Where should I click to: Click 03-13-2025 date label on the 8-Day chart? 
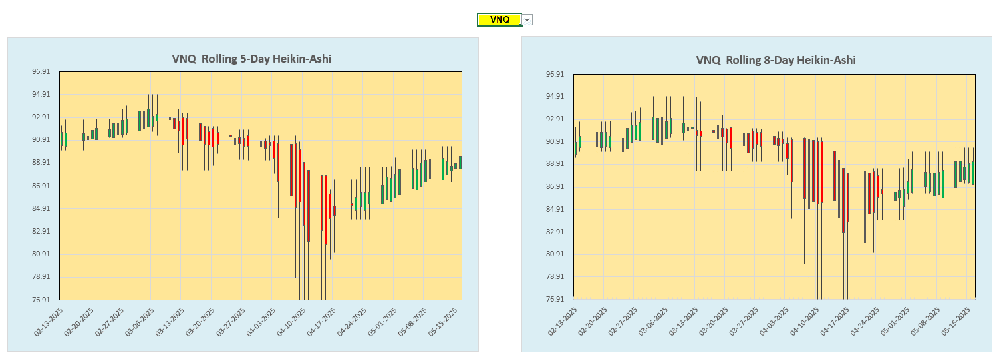(x=684, y=322)
